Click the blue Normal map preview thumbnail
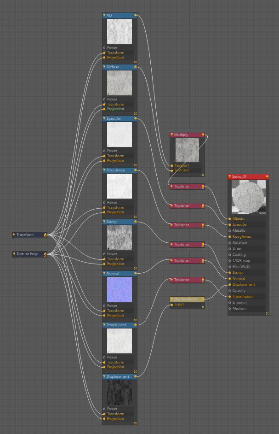279x434 pixels. coord(120,289)
